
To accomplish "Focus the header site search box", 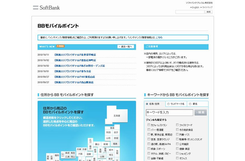I will pyautogui.click(x=190, y=12).
